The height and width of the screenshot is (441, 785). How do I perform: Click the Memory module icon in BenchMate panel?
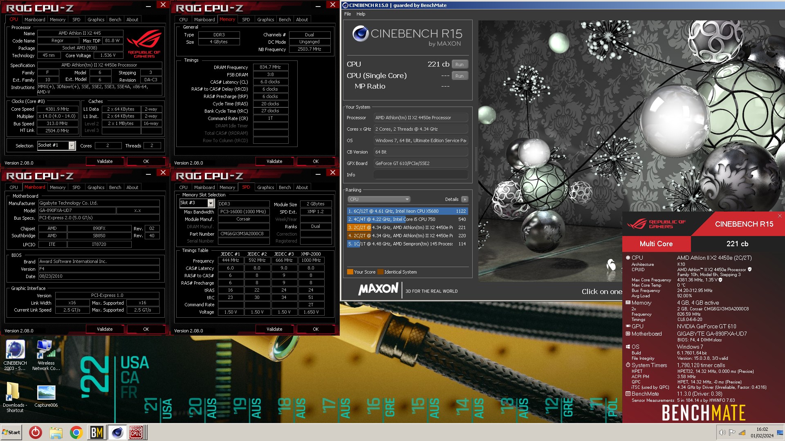(628, 303)
